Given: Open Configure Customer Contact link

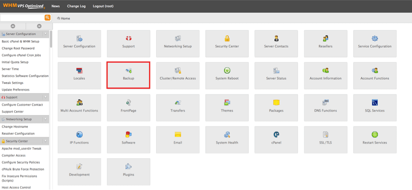Looking at the screenshot, I should click(22, 104).
